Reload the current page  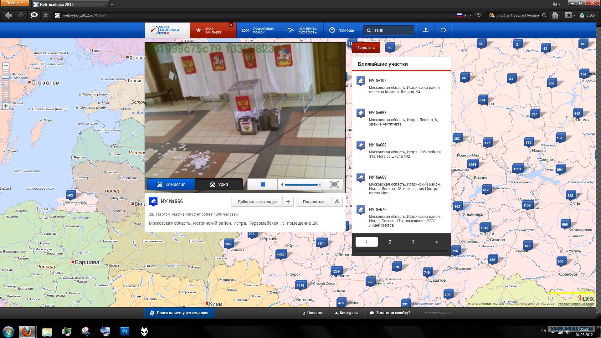tap(479, 15)
